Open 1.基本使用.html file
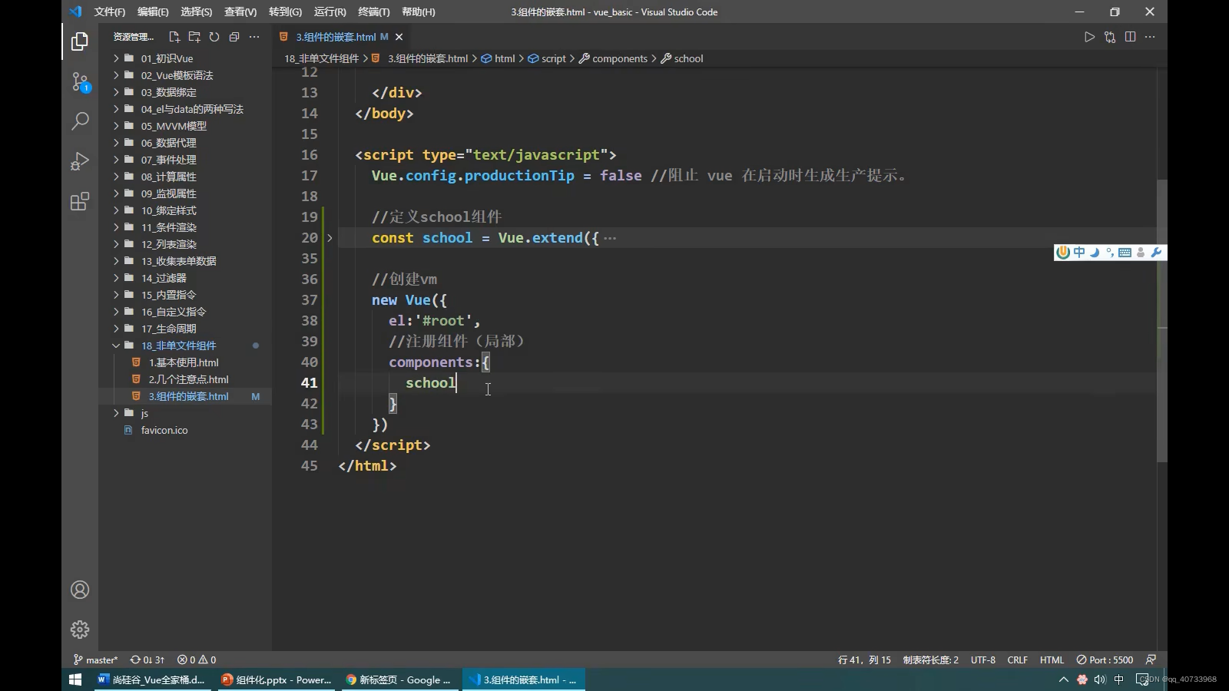1229x691 pixels. [x=184, y=362]
